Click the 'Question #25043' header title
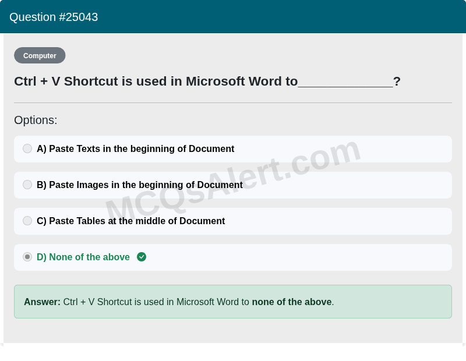 (54, 17)
